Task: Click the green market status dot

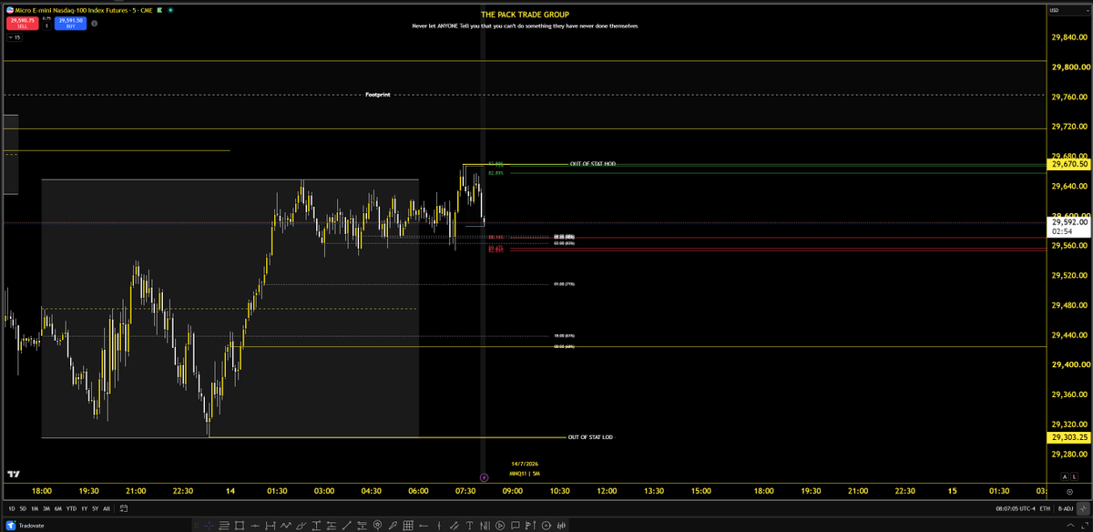Action: point(170,10)
